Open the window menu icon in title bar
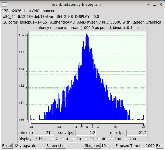The width and height of the screenshot is (165, 150). coord(5,5)
